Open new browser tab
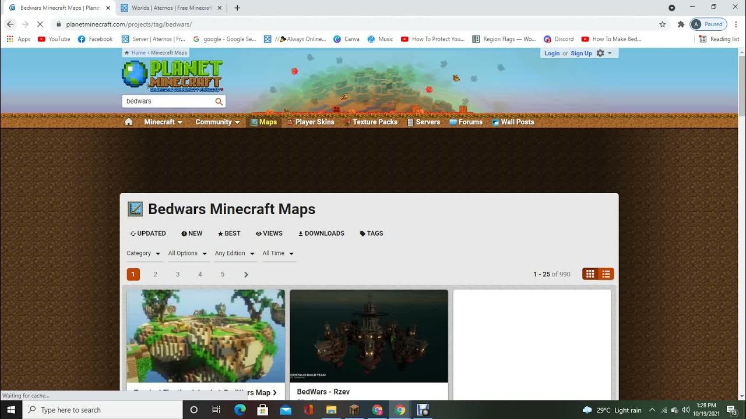 click(237, 8)
